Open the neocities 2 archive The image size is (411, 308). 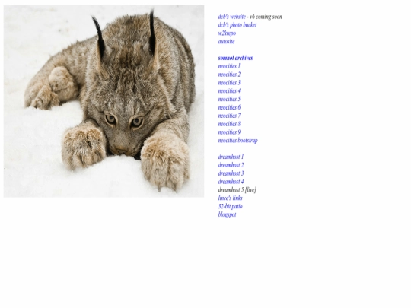(229, 75)
